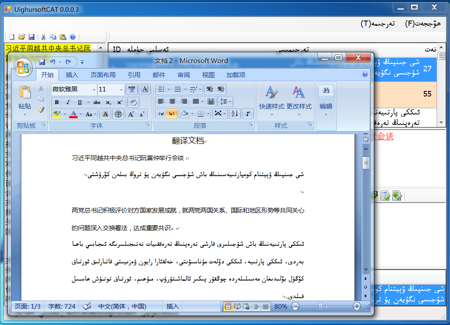Open the 字体 font dialog launcher
This screenshot has width=450, height=325.
148,125
